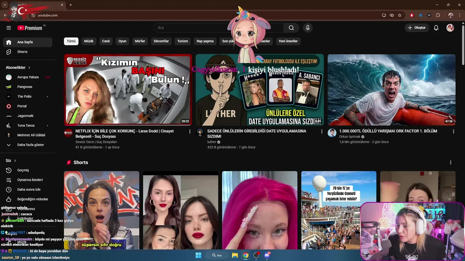Open Daha sonra izle list
The image size is (465, 261).
click(x=28, y=190)
